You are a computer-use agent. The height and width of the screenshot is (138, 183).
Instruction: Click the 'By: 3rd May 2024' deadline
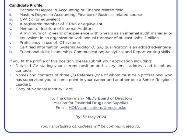[91, 117]
